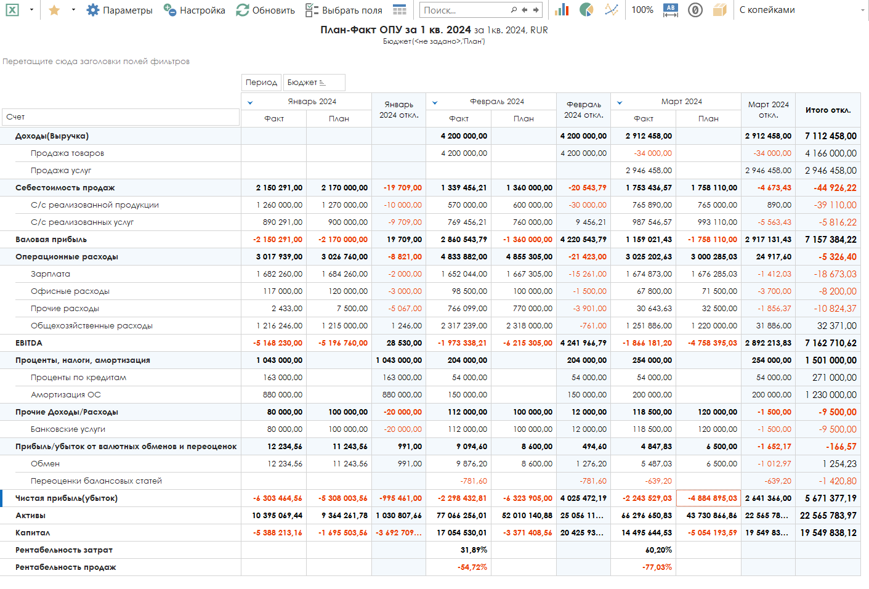Click the favorites star icon

(54, 10)
